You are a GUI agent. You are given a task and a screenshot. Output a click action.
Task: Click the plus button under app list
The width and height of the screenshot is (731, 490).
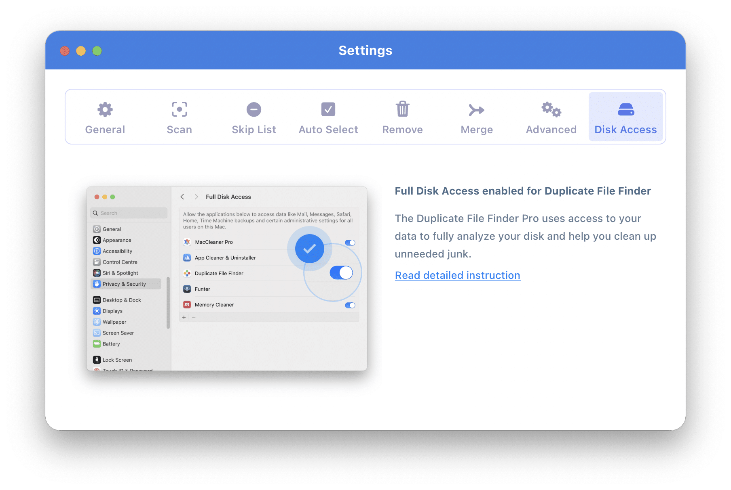point(184,317)
